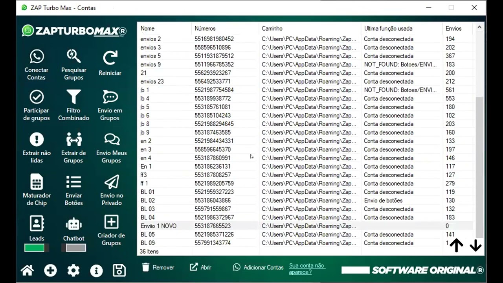Select the 'BL 02' account row

306,200
